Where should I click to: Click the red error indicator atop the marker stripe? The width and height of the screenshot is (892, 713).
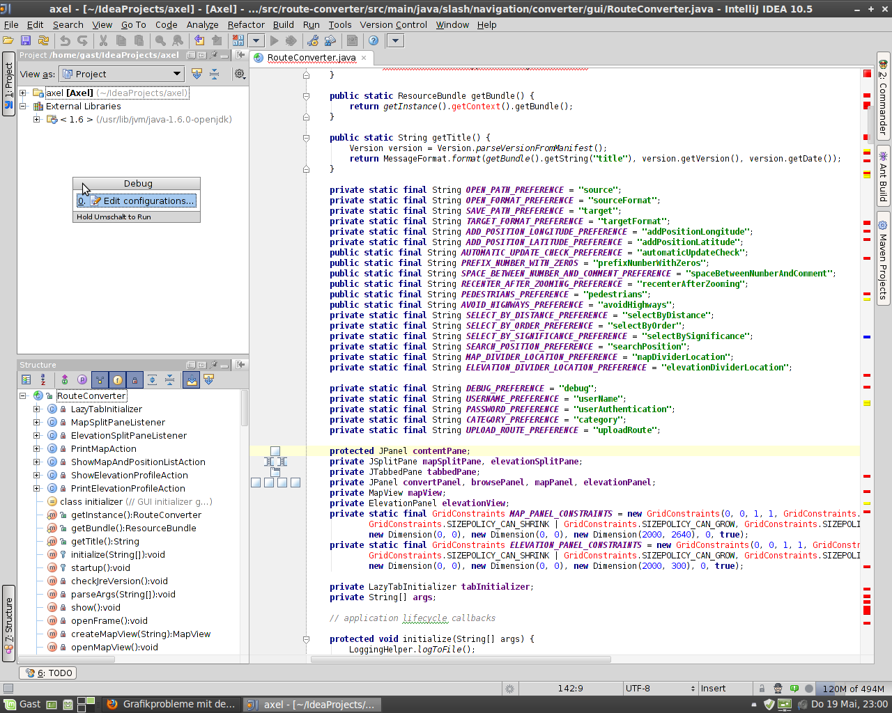867,73
